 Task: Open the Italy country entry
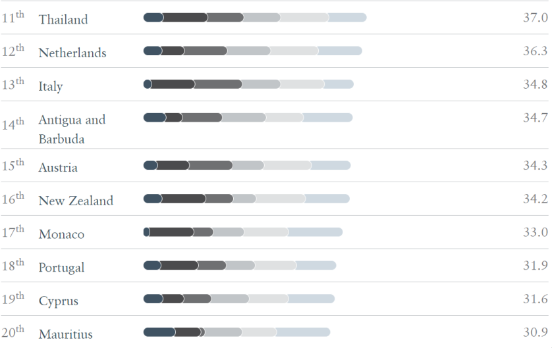coord(51,86)
